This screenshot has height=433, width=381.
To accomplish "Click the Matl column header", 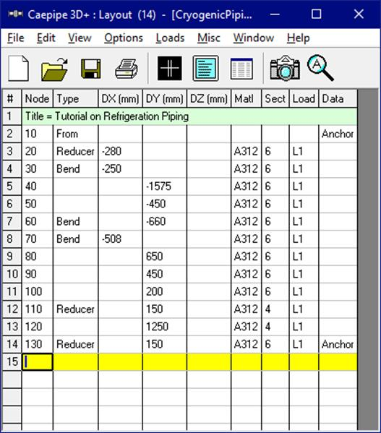I will pyautogui.click(x=247, y=98).
